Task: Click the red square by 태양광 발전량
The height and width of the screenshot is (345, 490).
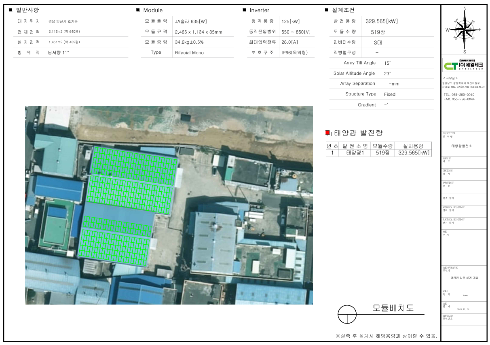Action: coord(328,133)
